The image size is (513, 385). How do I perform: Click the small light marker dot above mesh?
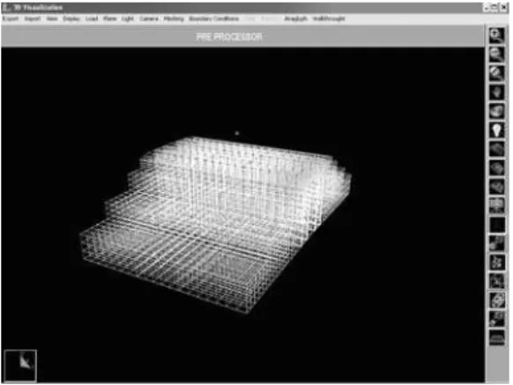click(237, 133)
